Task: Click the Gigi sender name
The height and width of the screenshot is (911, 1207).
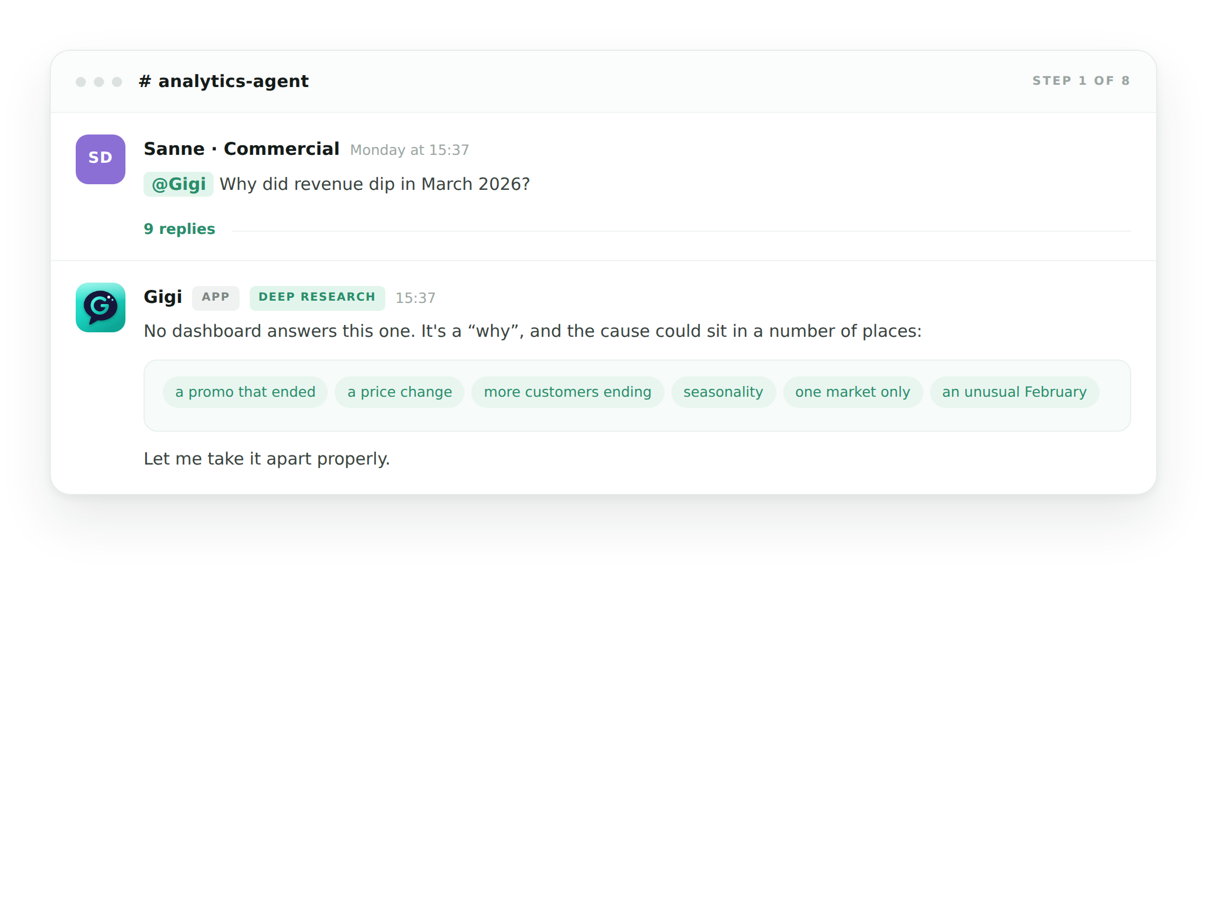Action: [163, 297]
